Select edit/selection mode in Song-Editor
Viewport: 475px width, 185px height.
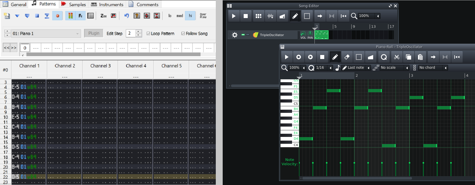[307, 16]
